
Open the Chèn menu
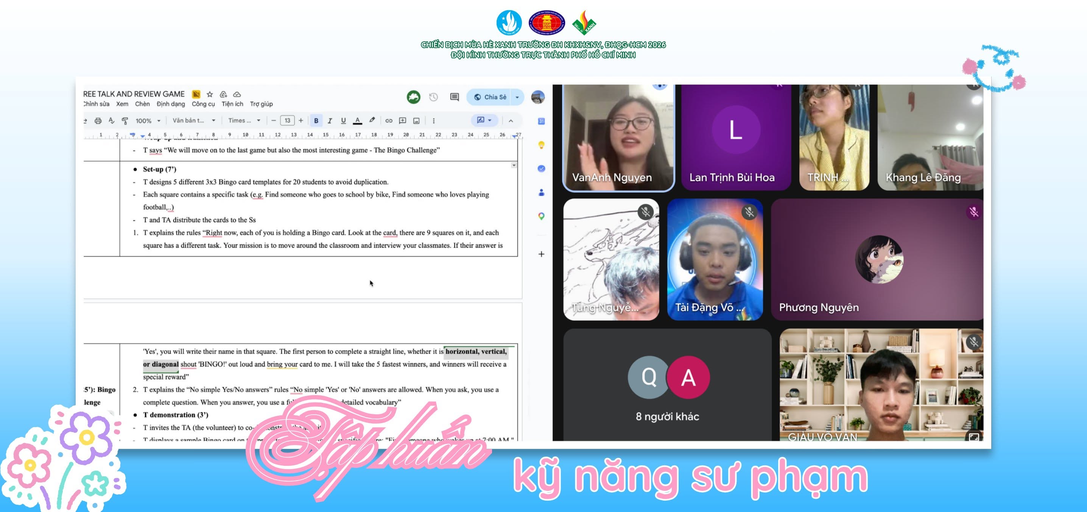point(142,104)
